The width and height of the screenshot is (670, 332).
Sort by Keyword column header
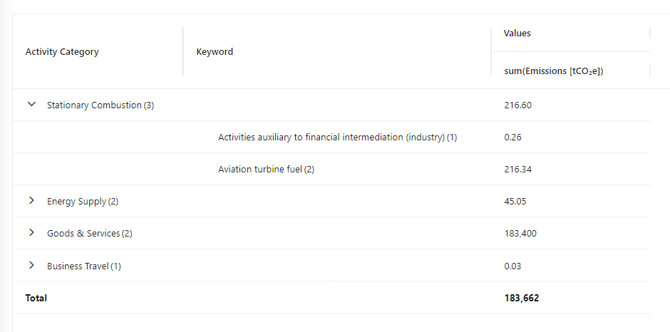tap(215, 52)
